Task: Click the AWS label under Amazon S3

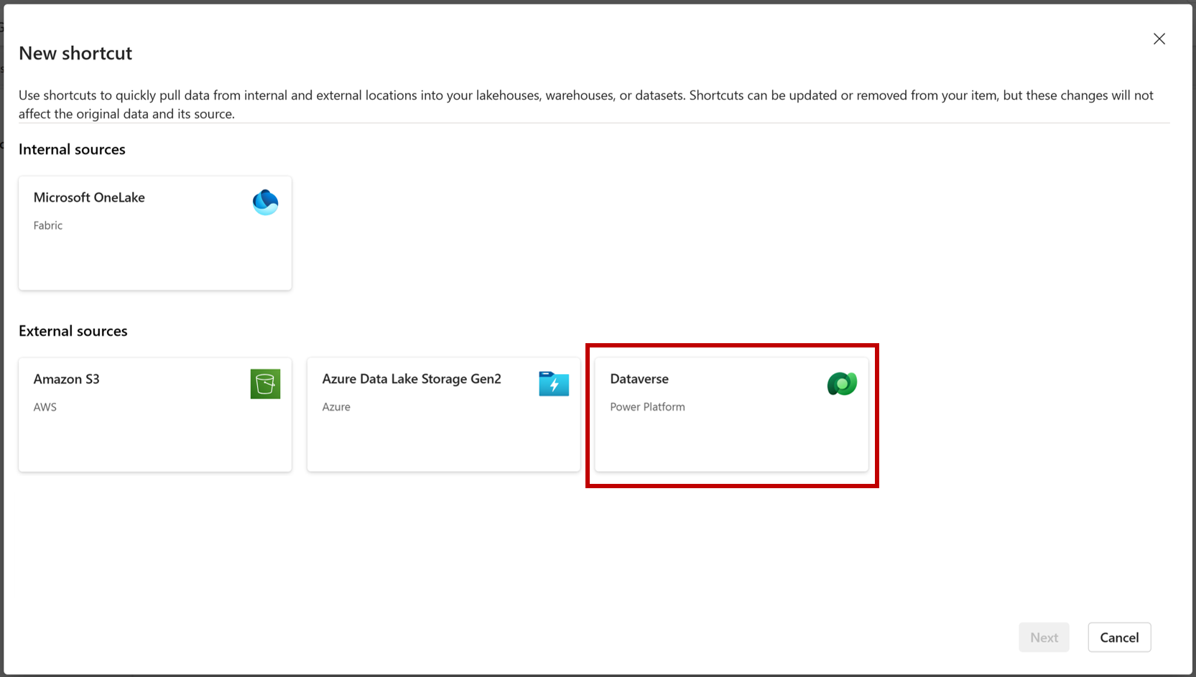Action: (x=45, y=407)
